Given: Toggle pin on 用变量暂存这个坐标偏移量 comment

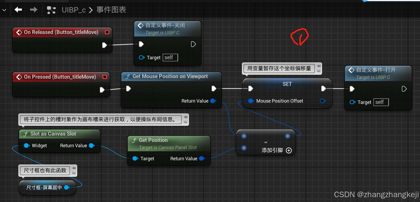Looking at the screenshot, I should click(319, 66).
